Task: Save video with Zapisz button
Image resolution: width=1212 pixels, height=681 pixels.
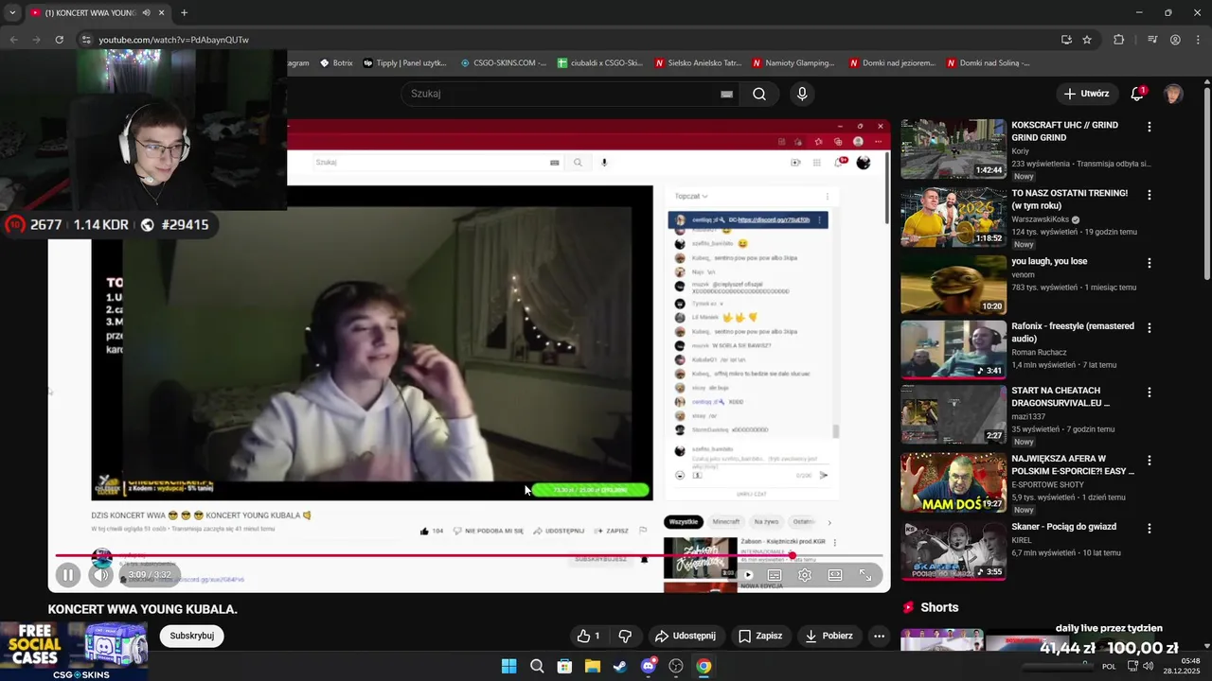Action: [x=760, y=636]
